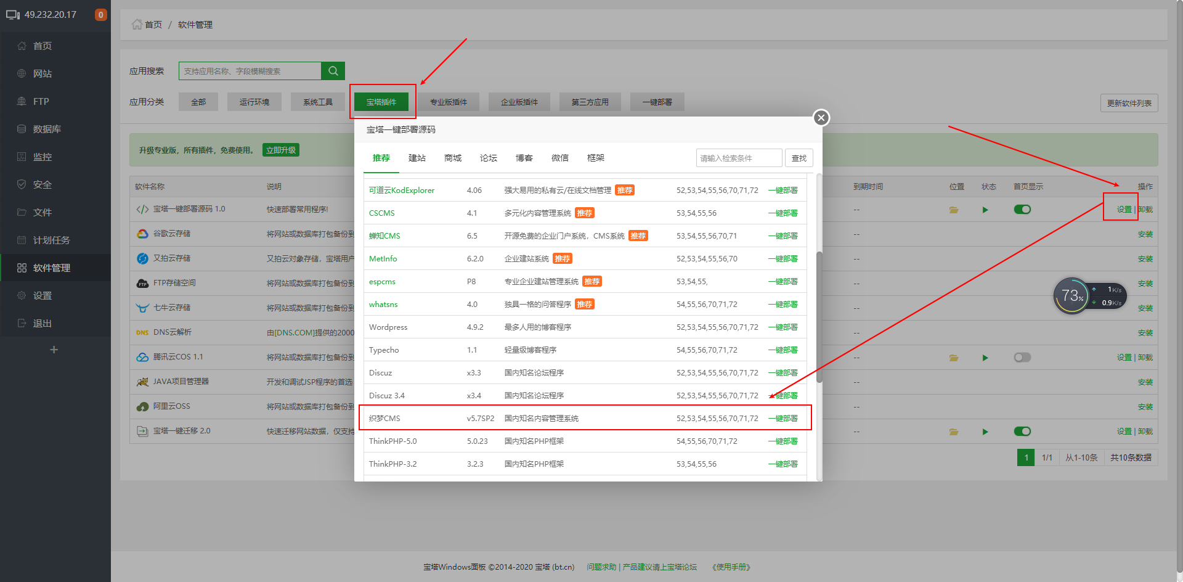Enable homepage display for 腾讯云COS 1.1

[1022, 358]
